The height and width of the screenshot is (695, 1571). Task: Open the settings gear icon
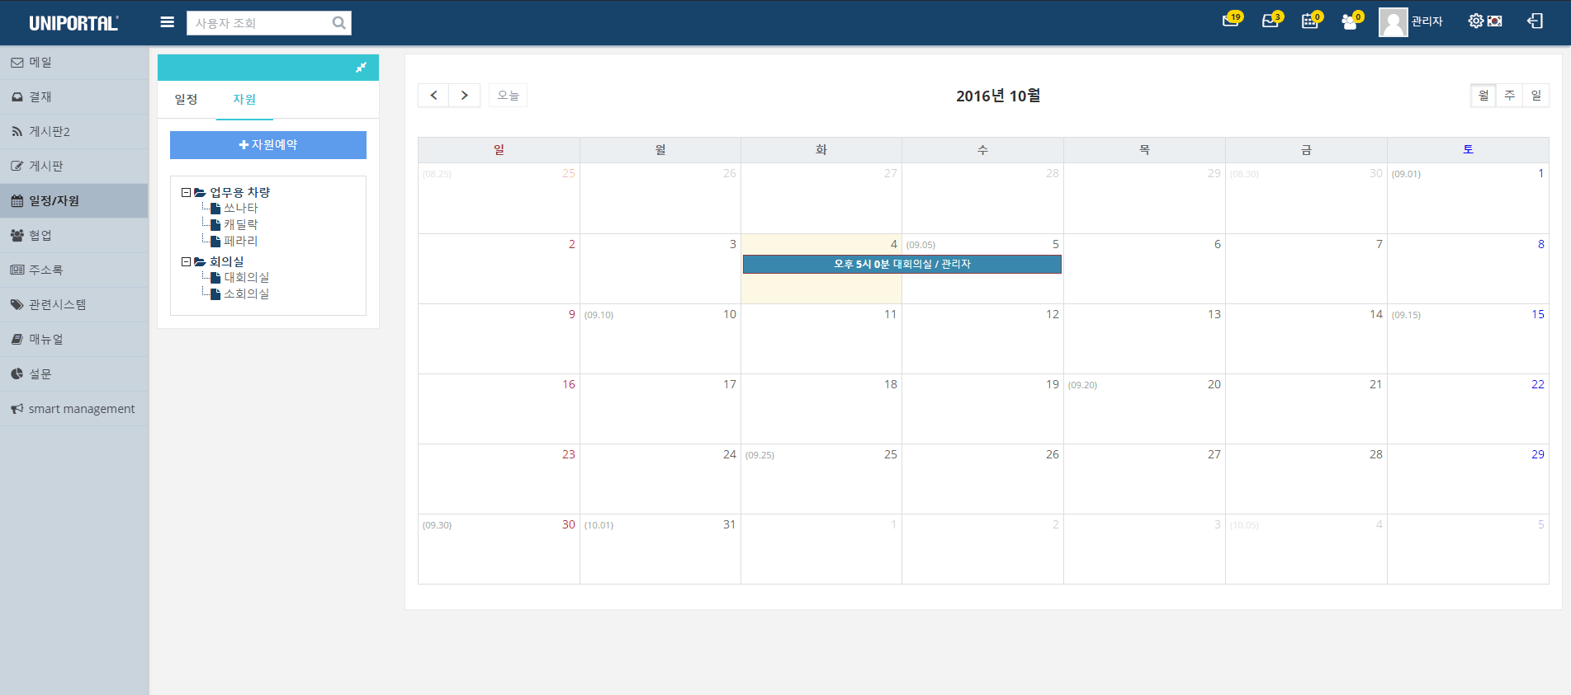point(1475,21)
